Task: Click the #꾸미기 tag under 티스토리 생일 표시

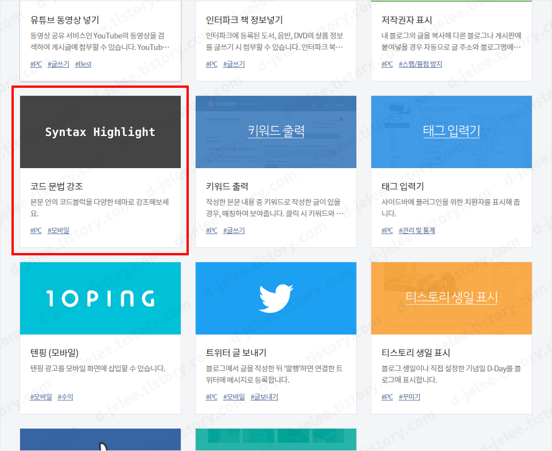Action: tap(410, 396)
